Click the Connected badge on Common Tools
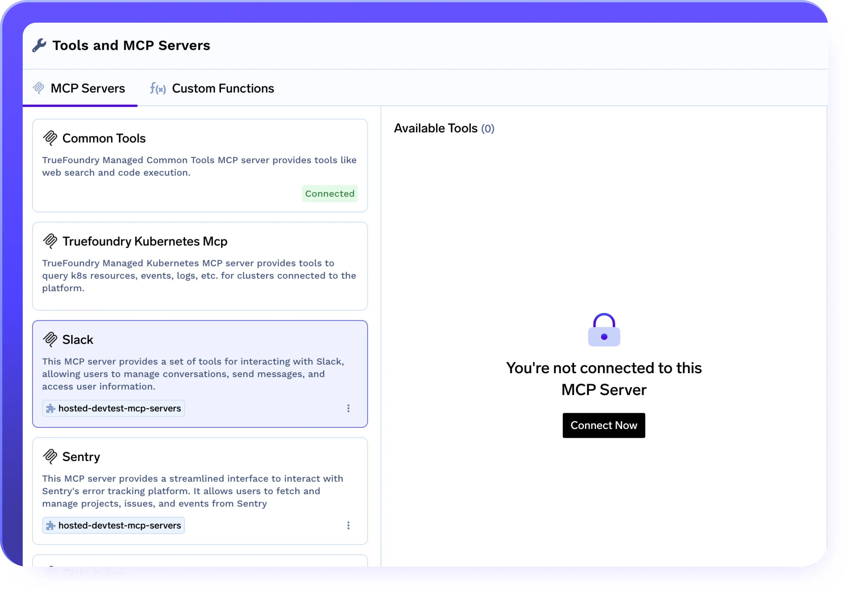Viewport: 851px width, 595px height. pos(330,193)
